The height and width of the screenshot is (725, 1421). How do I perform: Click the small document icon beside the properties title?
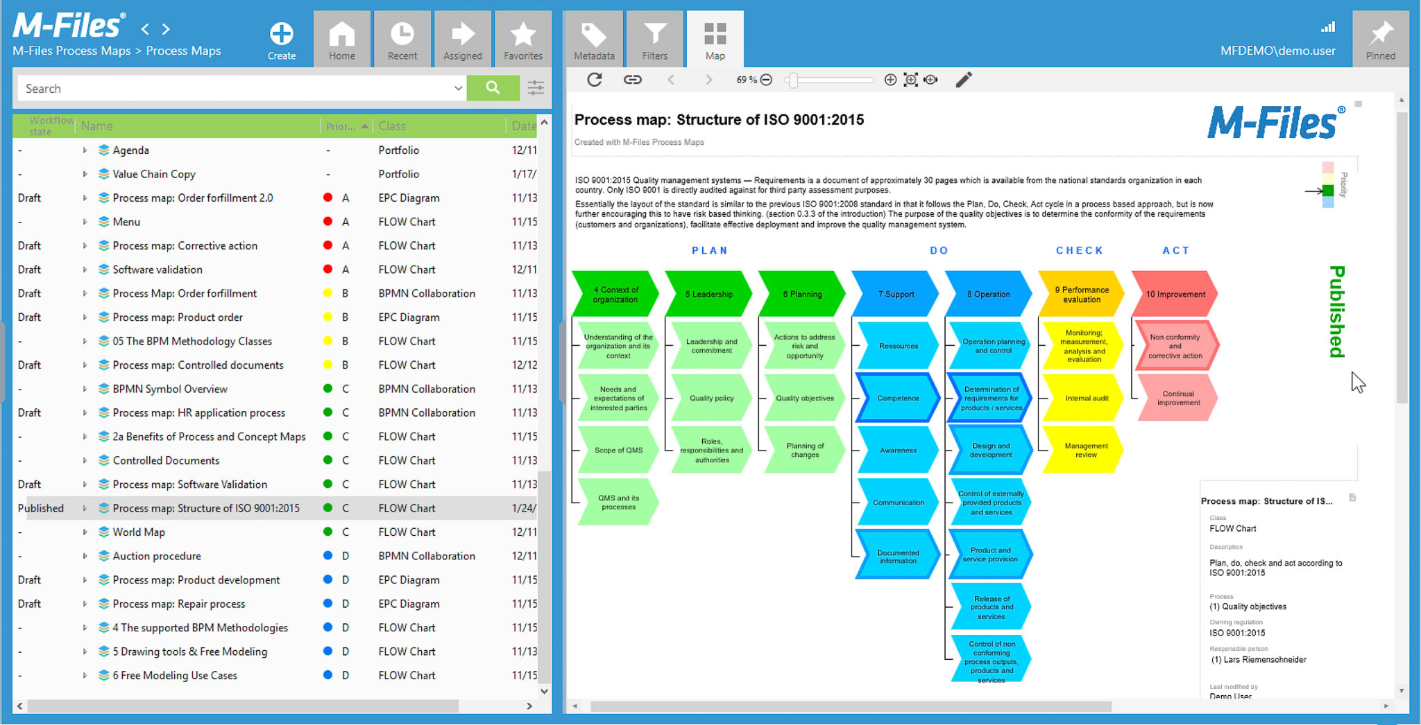(1352, 498)
